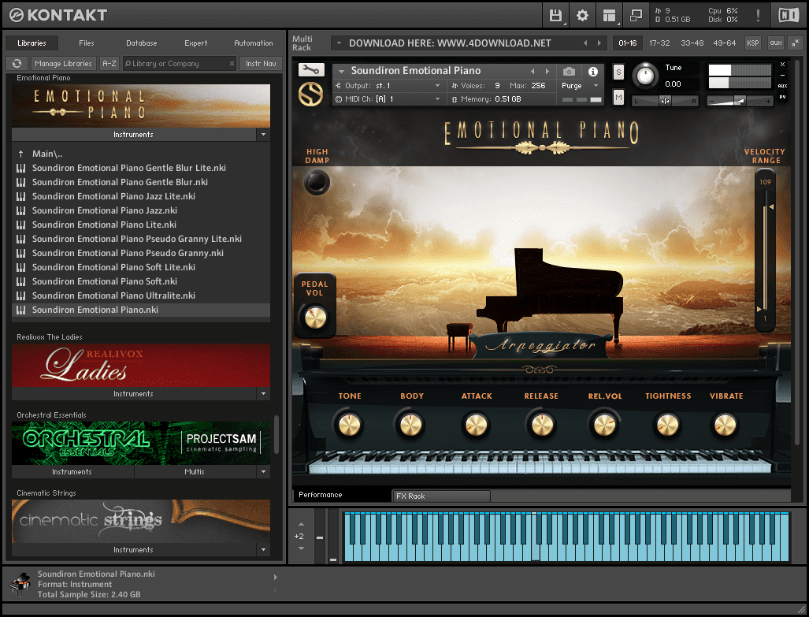Open Orchestral Essentials Instruments button

72,471
